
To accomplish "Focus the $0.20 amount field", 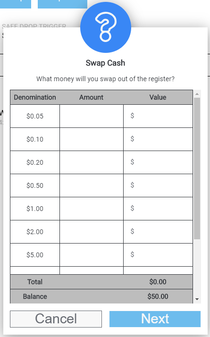I will (92, 162).
